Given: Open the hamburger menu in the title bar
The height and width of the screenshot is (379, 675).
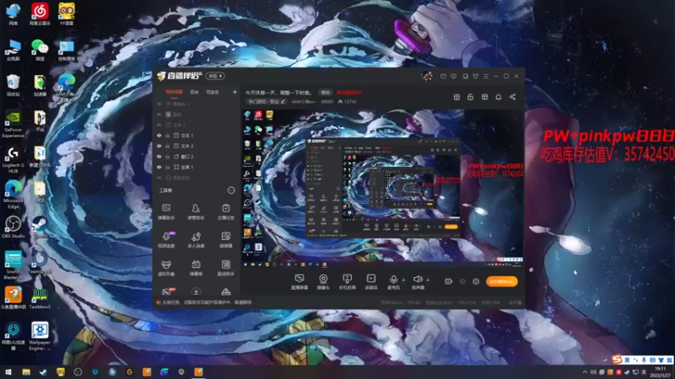Looking at the screenshot, I should [486, 76].
